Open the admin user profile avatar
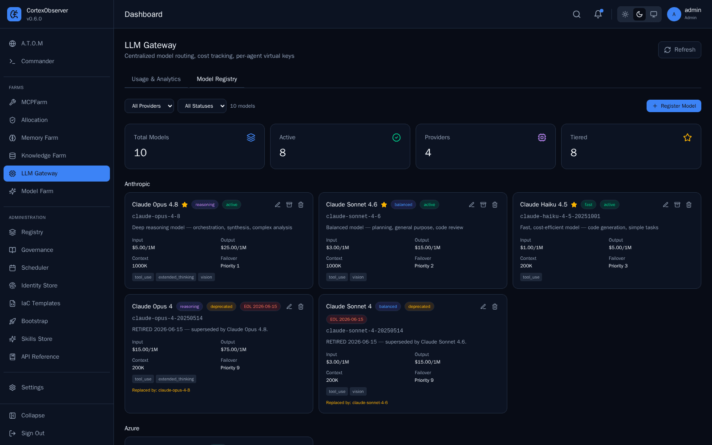The width and height of the screenshot is (712, 445). point(674,14)
